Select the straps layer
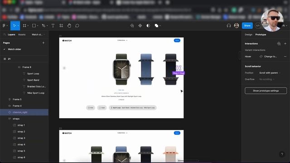 click(x=16, y=119)
